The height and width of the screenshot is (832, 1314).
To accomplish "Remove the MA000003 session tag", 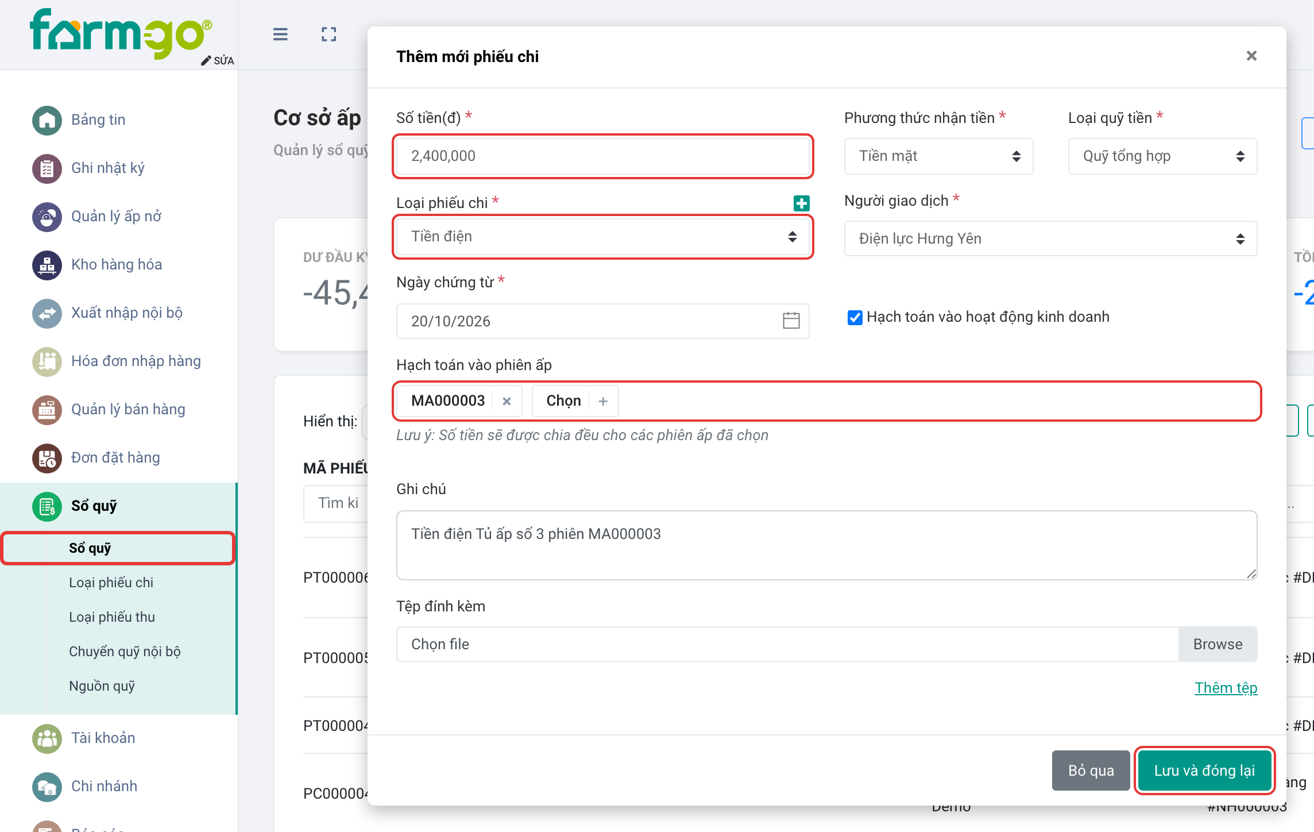I will (507, 401).
